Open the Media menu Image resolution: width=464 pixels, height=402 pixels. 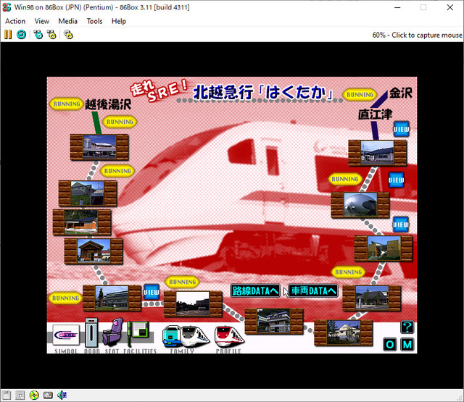pos(67,21)
